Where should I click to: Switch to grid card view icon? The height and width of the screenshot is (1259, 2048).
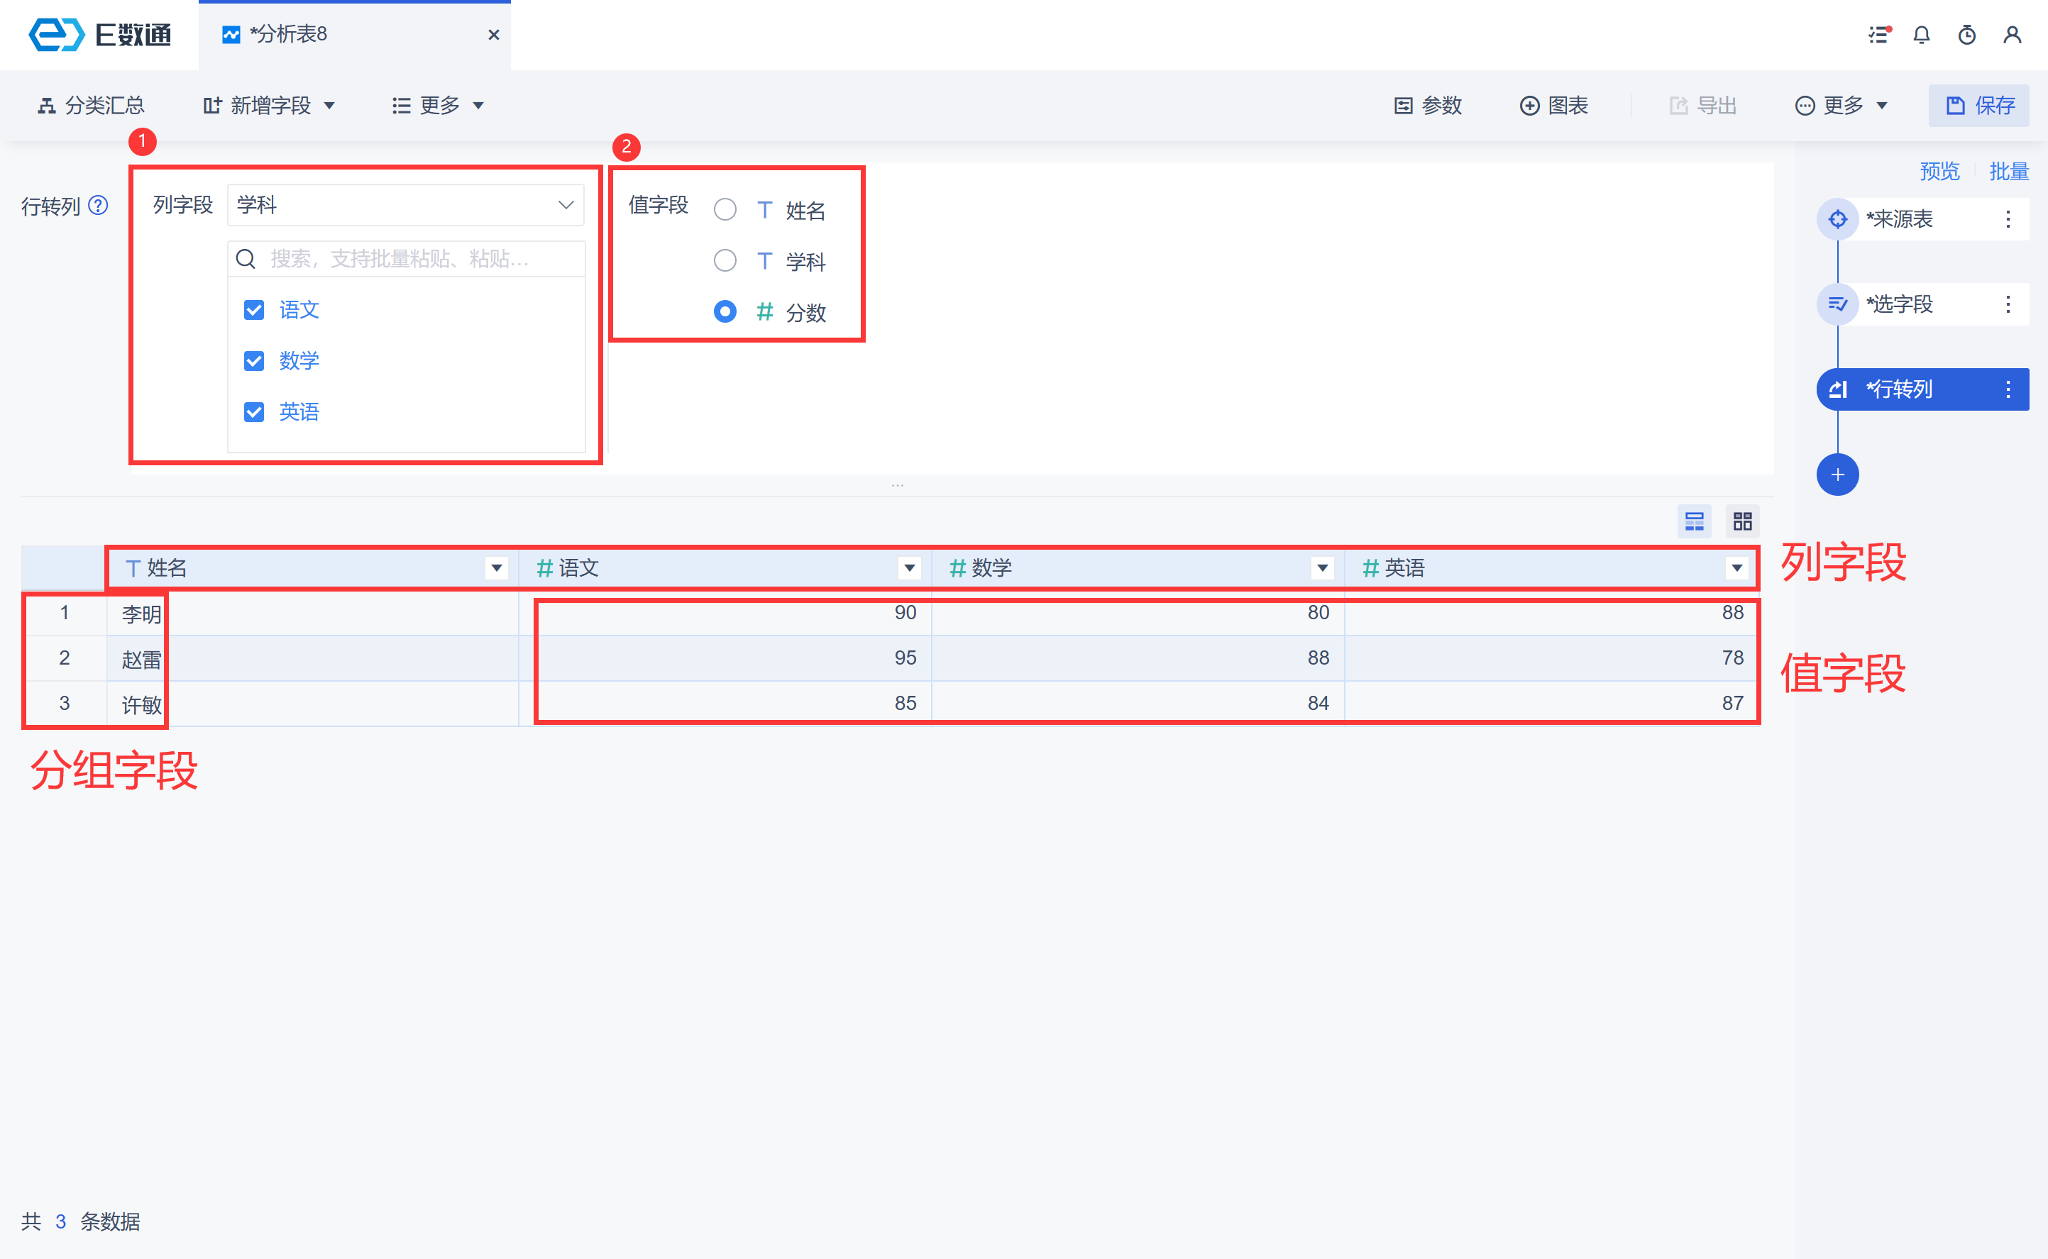tap(1742, 522)
